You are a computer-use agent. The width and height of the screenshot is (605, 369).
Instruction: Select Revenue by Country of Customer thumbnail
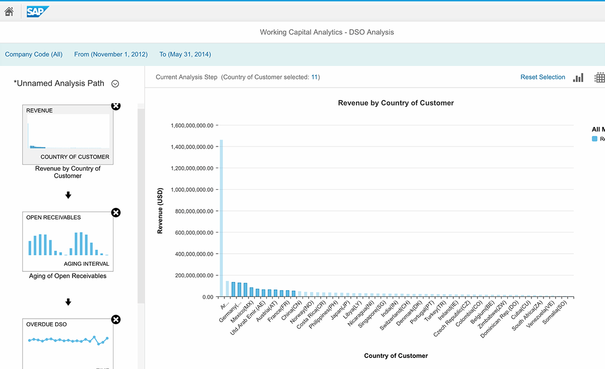pos(68,134)
